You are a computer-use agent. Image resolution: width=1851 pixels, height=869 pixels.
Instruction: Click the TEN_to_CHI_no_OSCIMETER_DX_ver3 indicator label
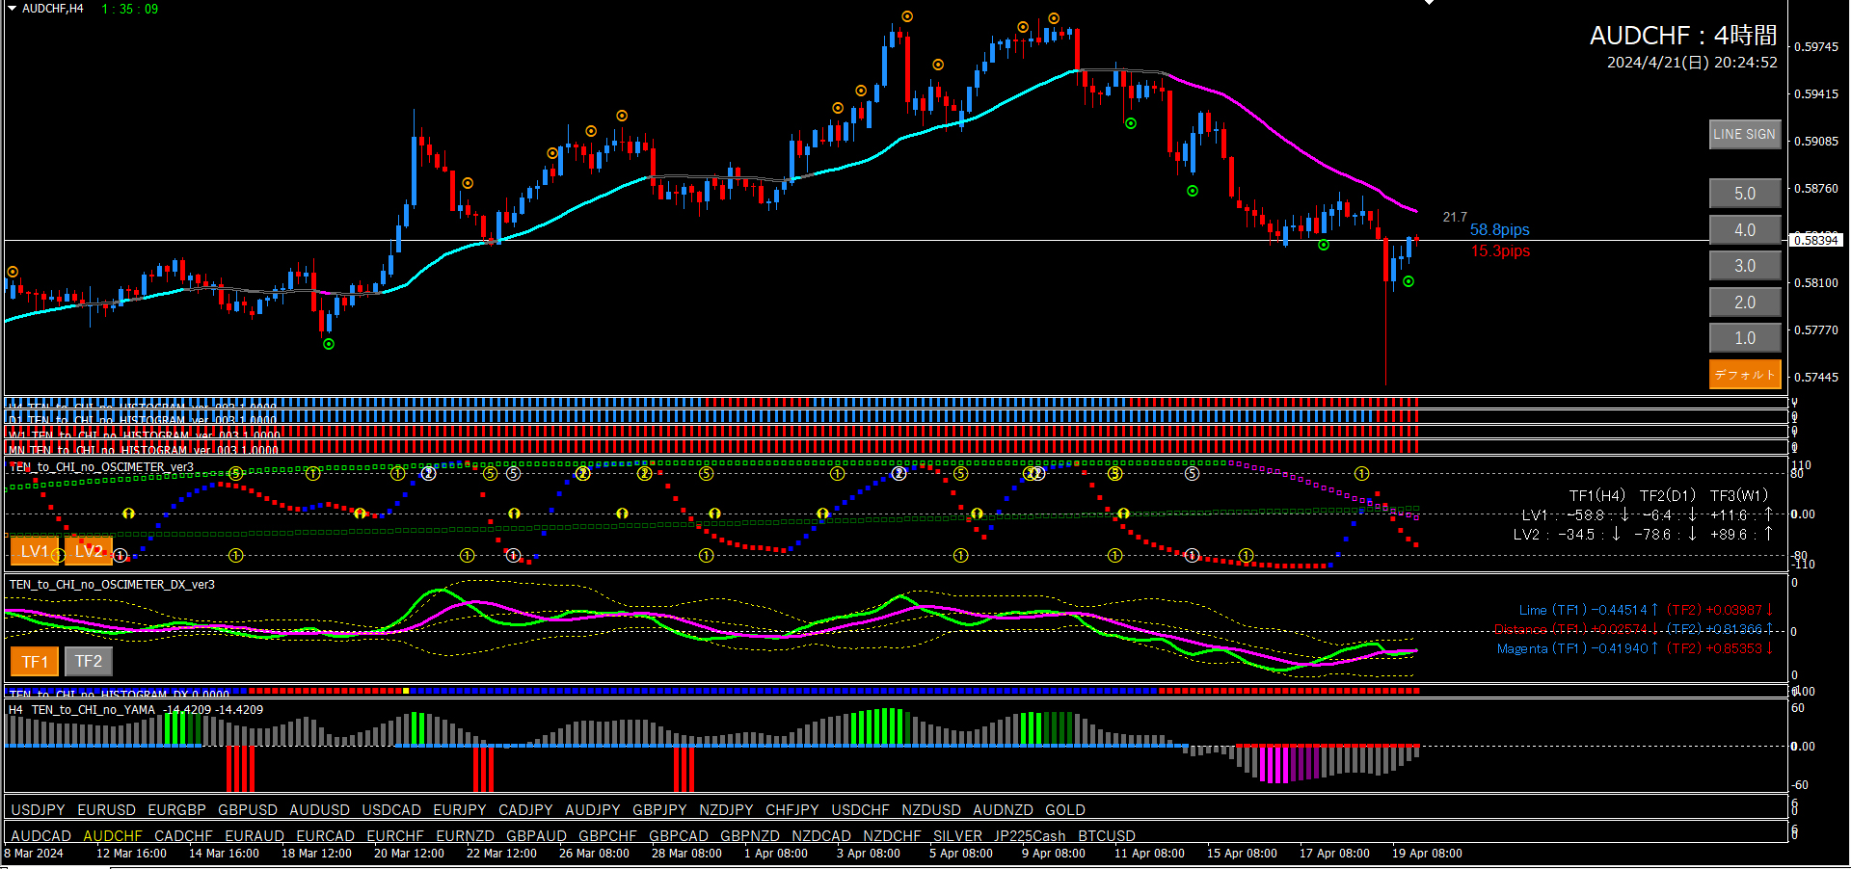(x=112, y=585)
